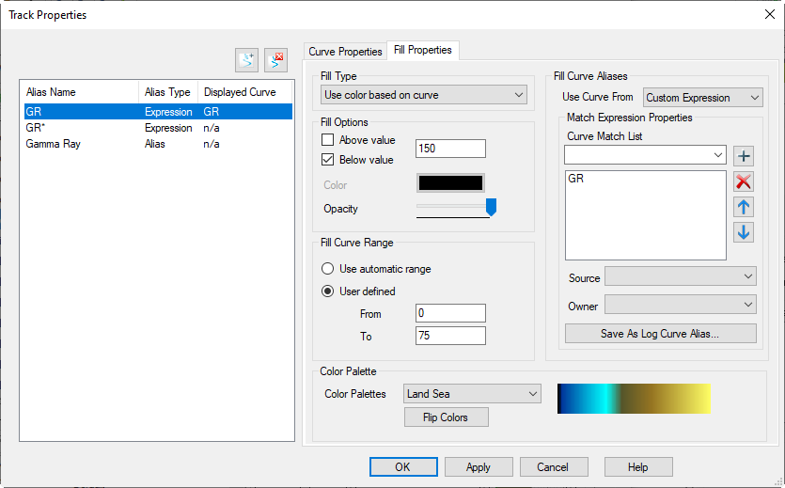The height and width of the screenshot is (488, 785).
Task: Uncheck the Below value checkbox
Action: tap(328, 160)
